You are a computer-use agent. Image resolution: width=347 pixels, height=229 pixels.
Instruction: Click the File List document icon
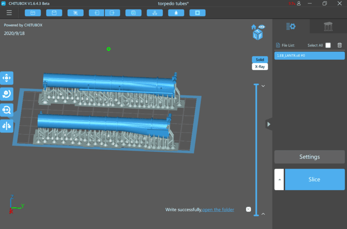coord(278,45)
